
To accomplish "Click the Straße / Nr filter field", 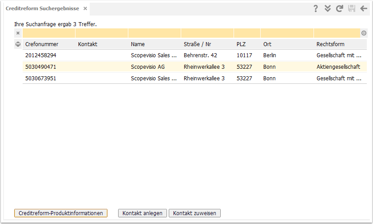I will coord(207,33).
